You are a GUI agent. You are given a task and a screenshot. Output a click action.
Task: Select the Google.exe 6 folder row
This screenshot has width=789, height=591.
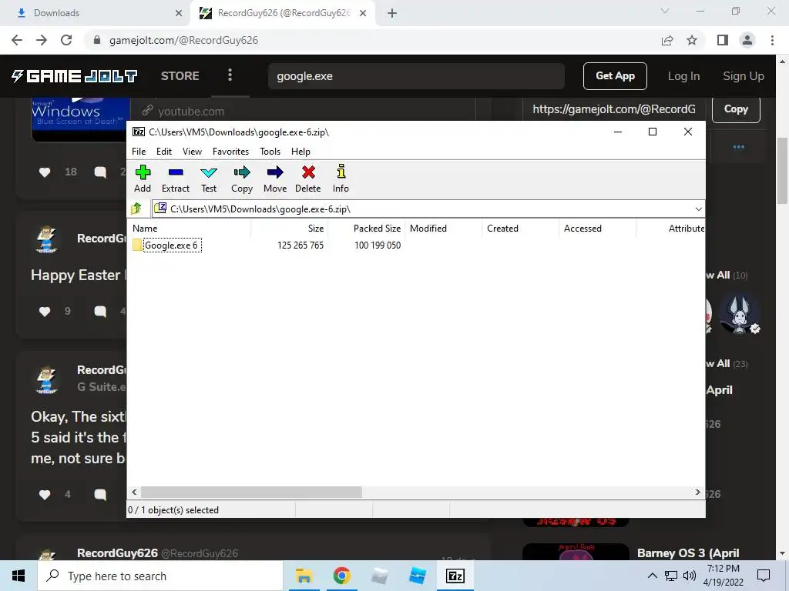point(171,245)
